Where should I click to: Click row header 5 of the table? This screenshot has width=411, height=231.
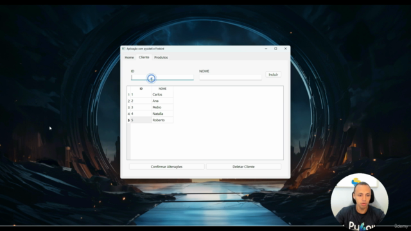click(x=128, y=120)
